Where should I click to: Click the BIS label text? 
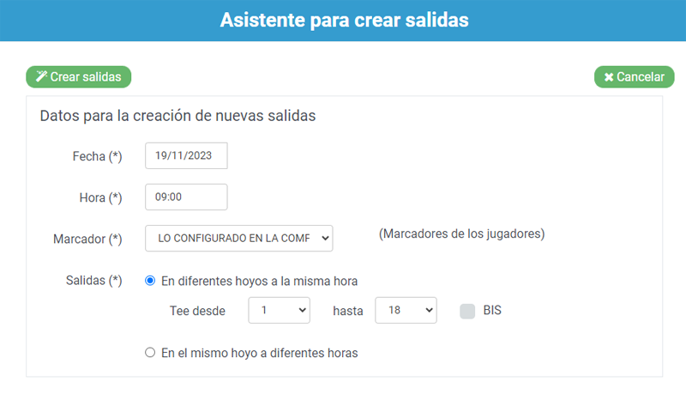click(492, 311)
